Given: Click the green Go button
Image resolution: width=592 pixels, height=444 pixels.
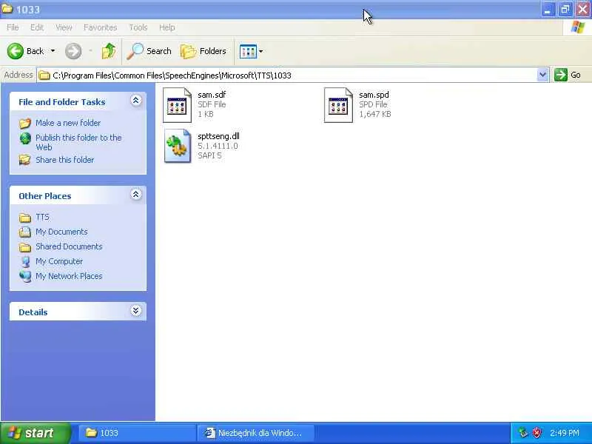Looking at the screenshot, I should [x=568, y=75].
